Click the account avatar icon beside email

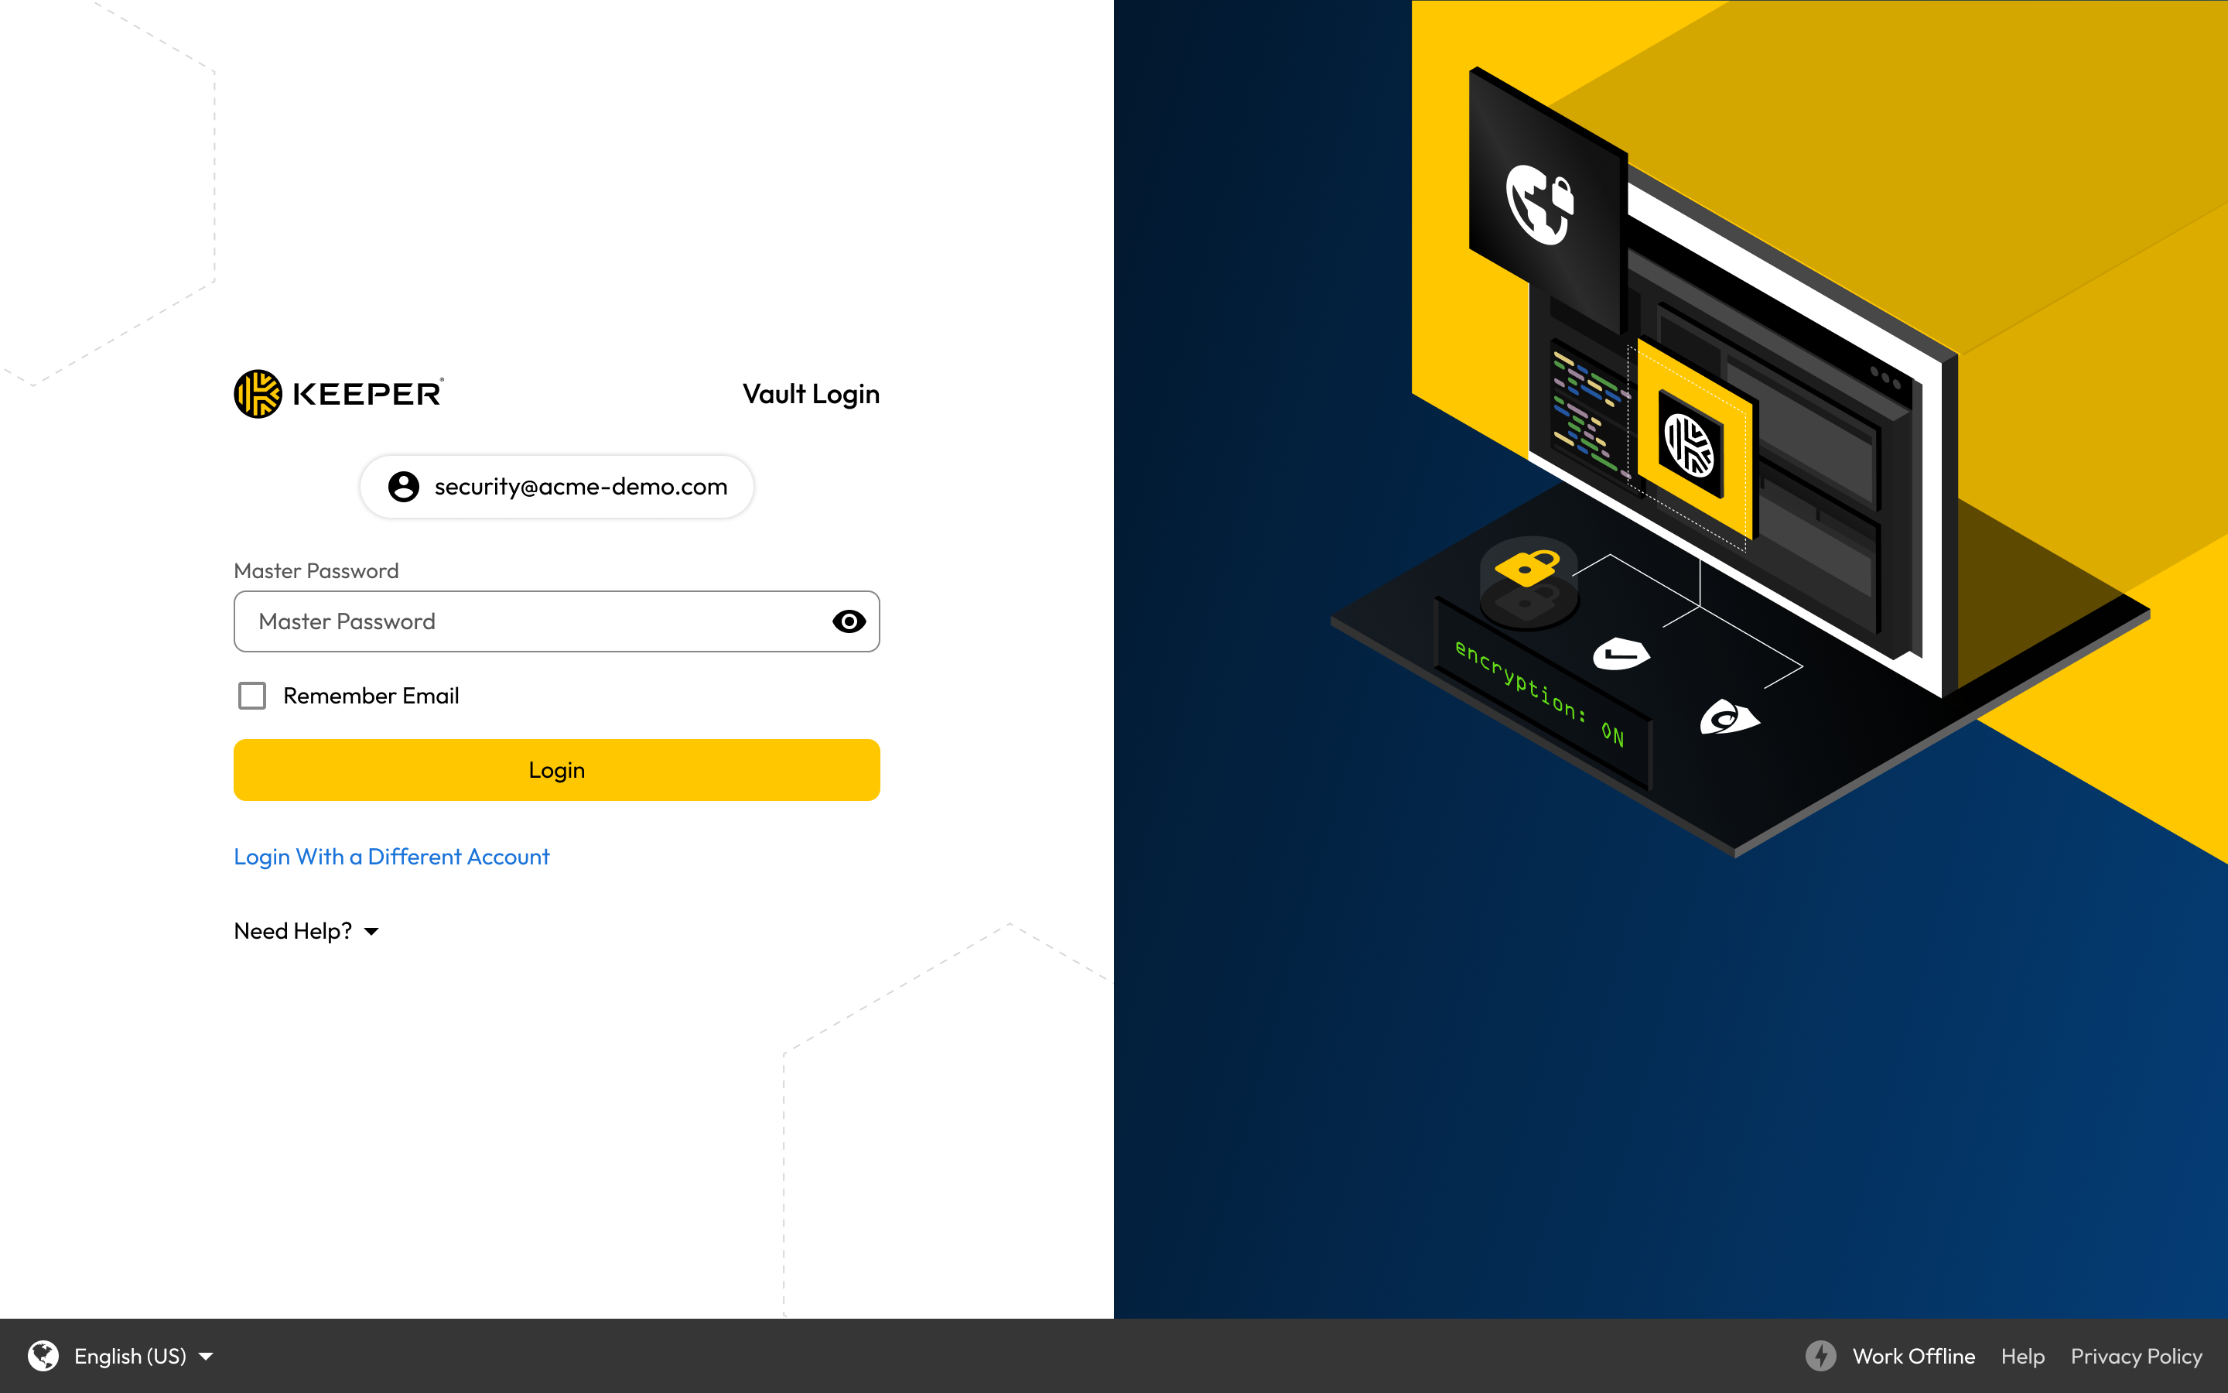point(403,487)
